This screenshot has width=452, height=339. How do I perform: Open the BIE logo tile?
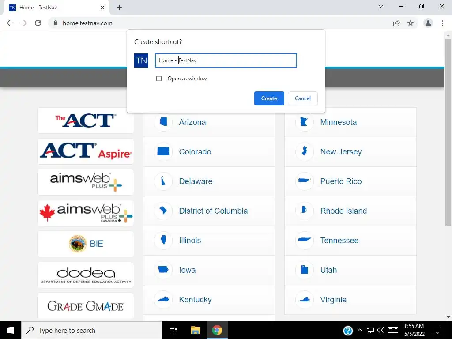click(x=86, y=244)
